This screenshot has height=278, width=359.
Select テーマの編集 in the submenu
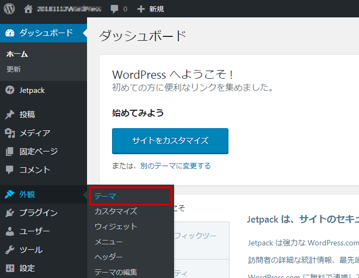tap(116, 272)
